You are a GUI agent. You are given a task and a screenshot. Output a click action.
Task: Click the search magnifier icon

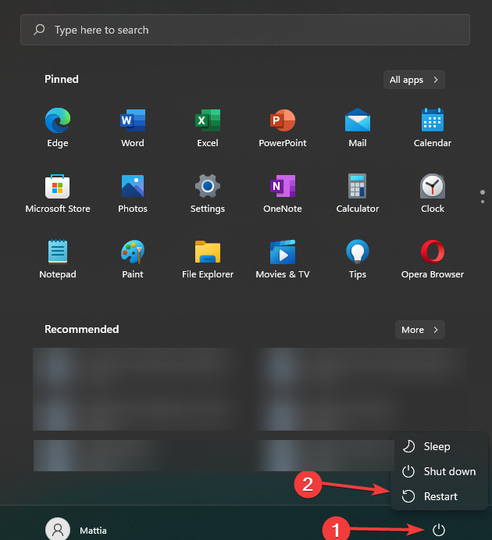[39, 30]
